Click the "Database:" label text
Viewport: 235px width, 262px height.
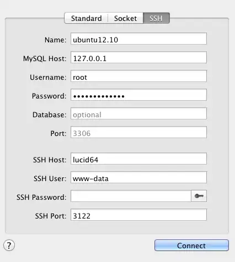coord(50,114)
